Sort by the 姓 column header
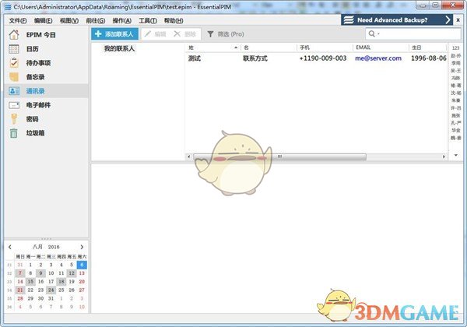The width and height of the screenshot is (467, 327). pos(213,47)
